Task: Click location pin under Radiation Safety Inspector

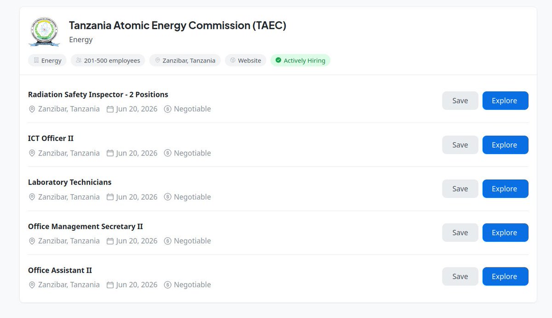Action: [x=32, y=109]
